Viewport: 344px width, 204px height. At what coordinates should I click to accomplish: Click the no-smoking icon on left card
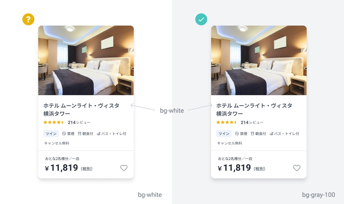[x=64, y=134]
